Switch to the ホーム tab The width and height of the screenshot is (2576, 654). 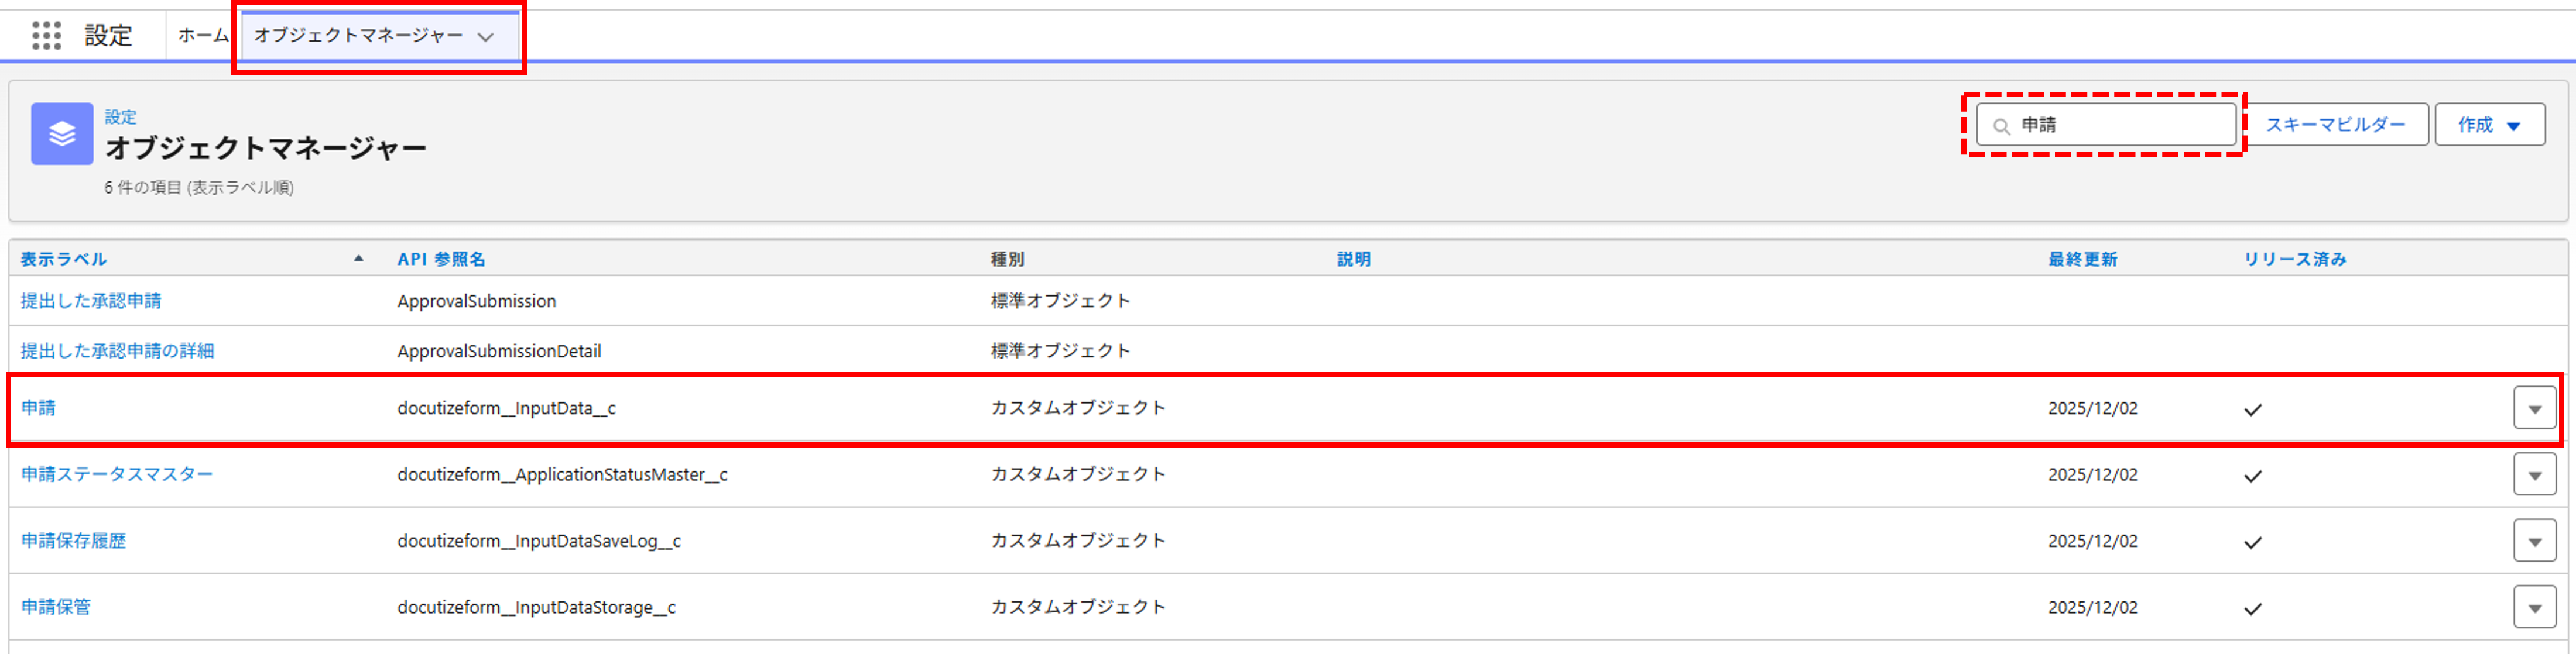click(x=203, y=35)
